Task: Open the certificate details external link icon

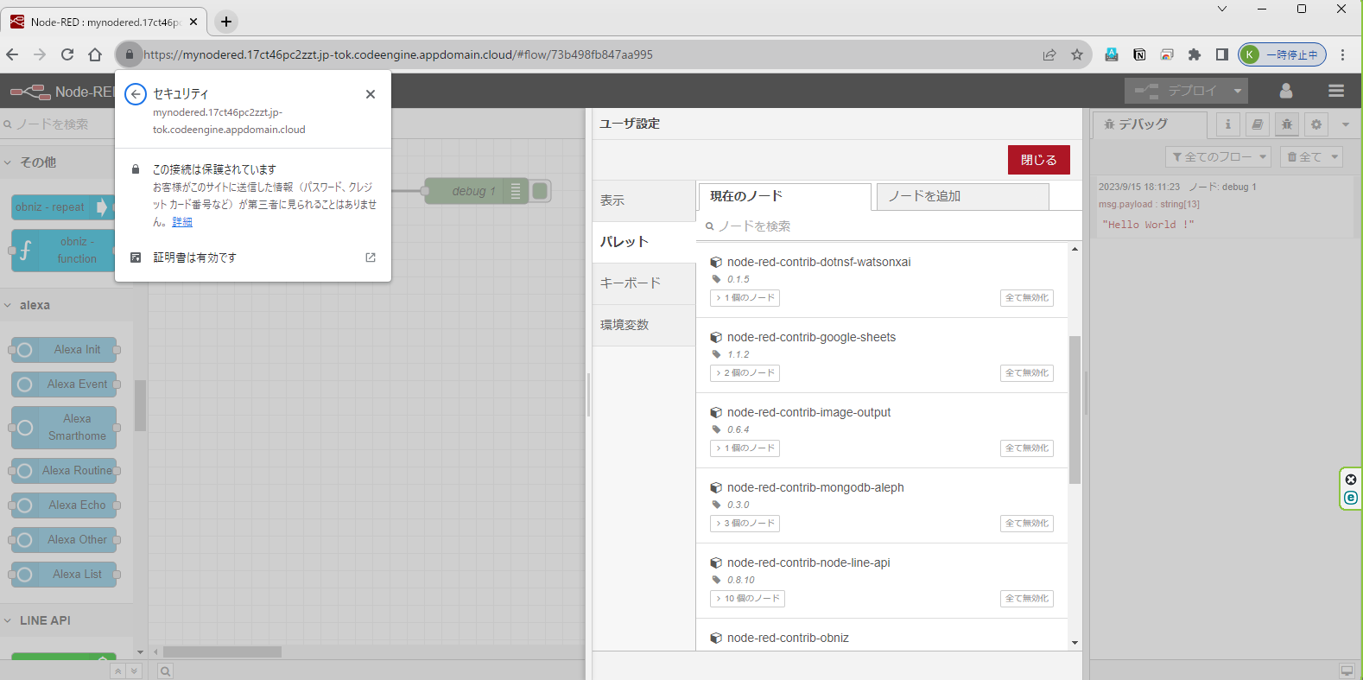Action: coord(371,257)
